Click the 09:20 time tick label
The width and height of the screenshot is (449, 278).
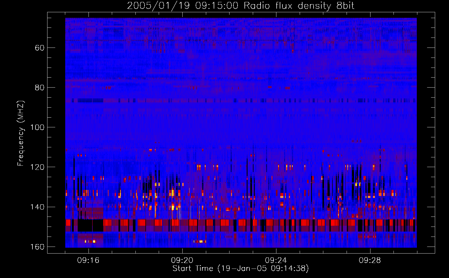point(182,260)
